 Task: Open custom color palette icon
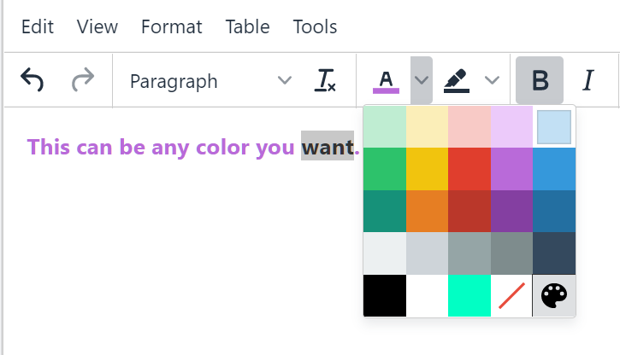pyautogui.click(x=554, y=296)
